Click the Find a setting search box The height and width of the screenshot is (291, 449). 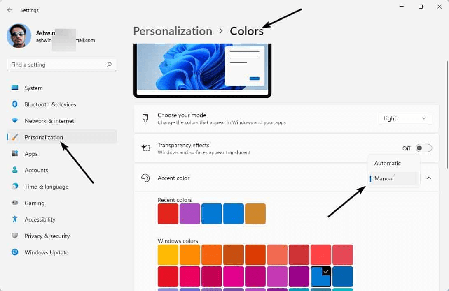[x=58, y=65]
